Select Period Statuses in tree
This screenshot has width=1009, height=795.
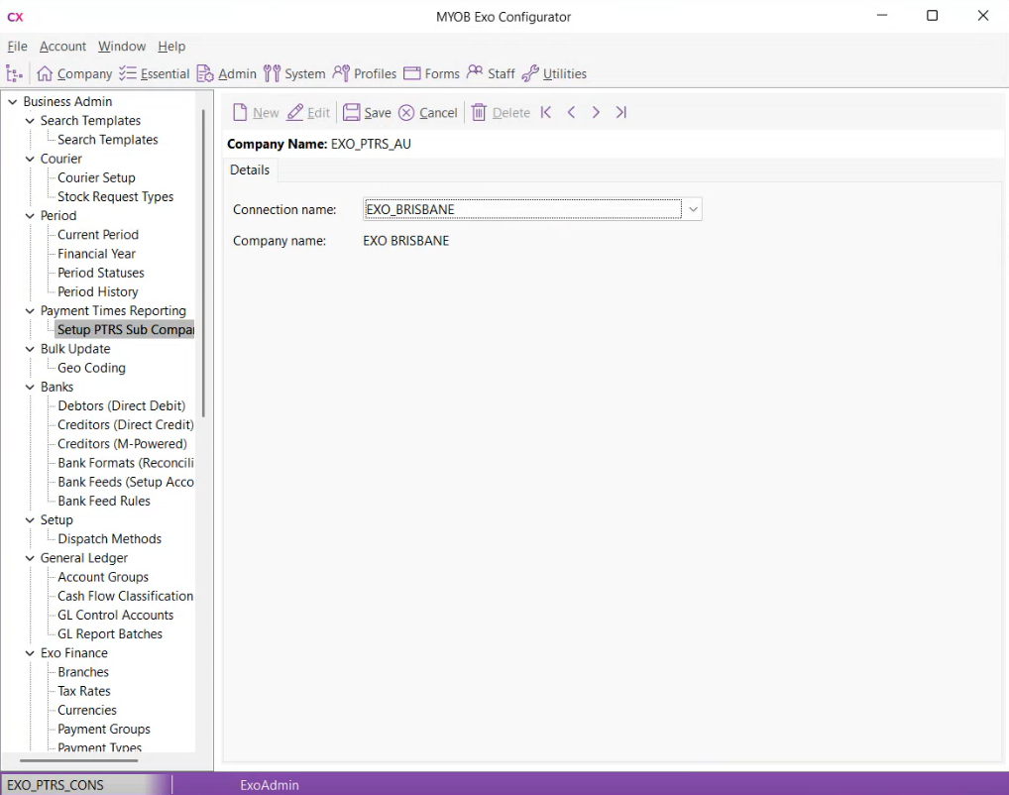pyautogui.click(x=101, y=273)
